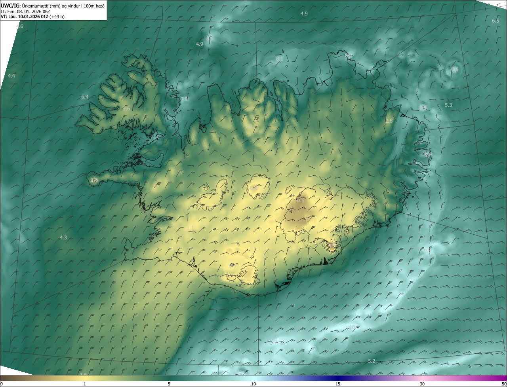Viewport: 507px width, 387px height.
Task: Click the title 'UWC/IG: Úrkomumætti (mm) og vindur í 100m hæð'
Action: point(53,5)
